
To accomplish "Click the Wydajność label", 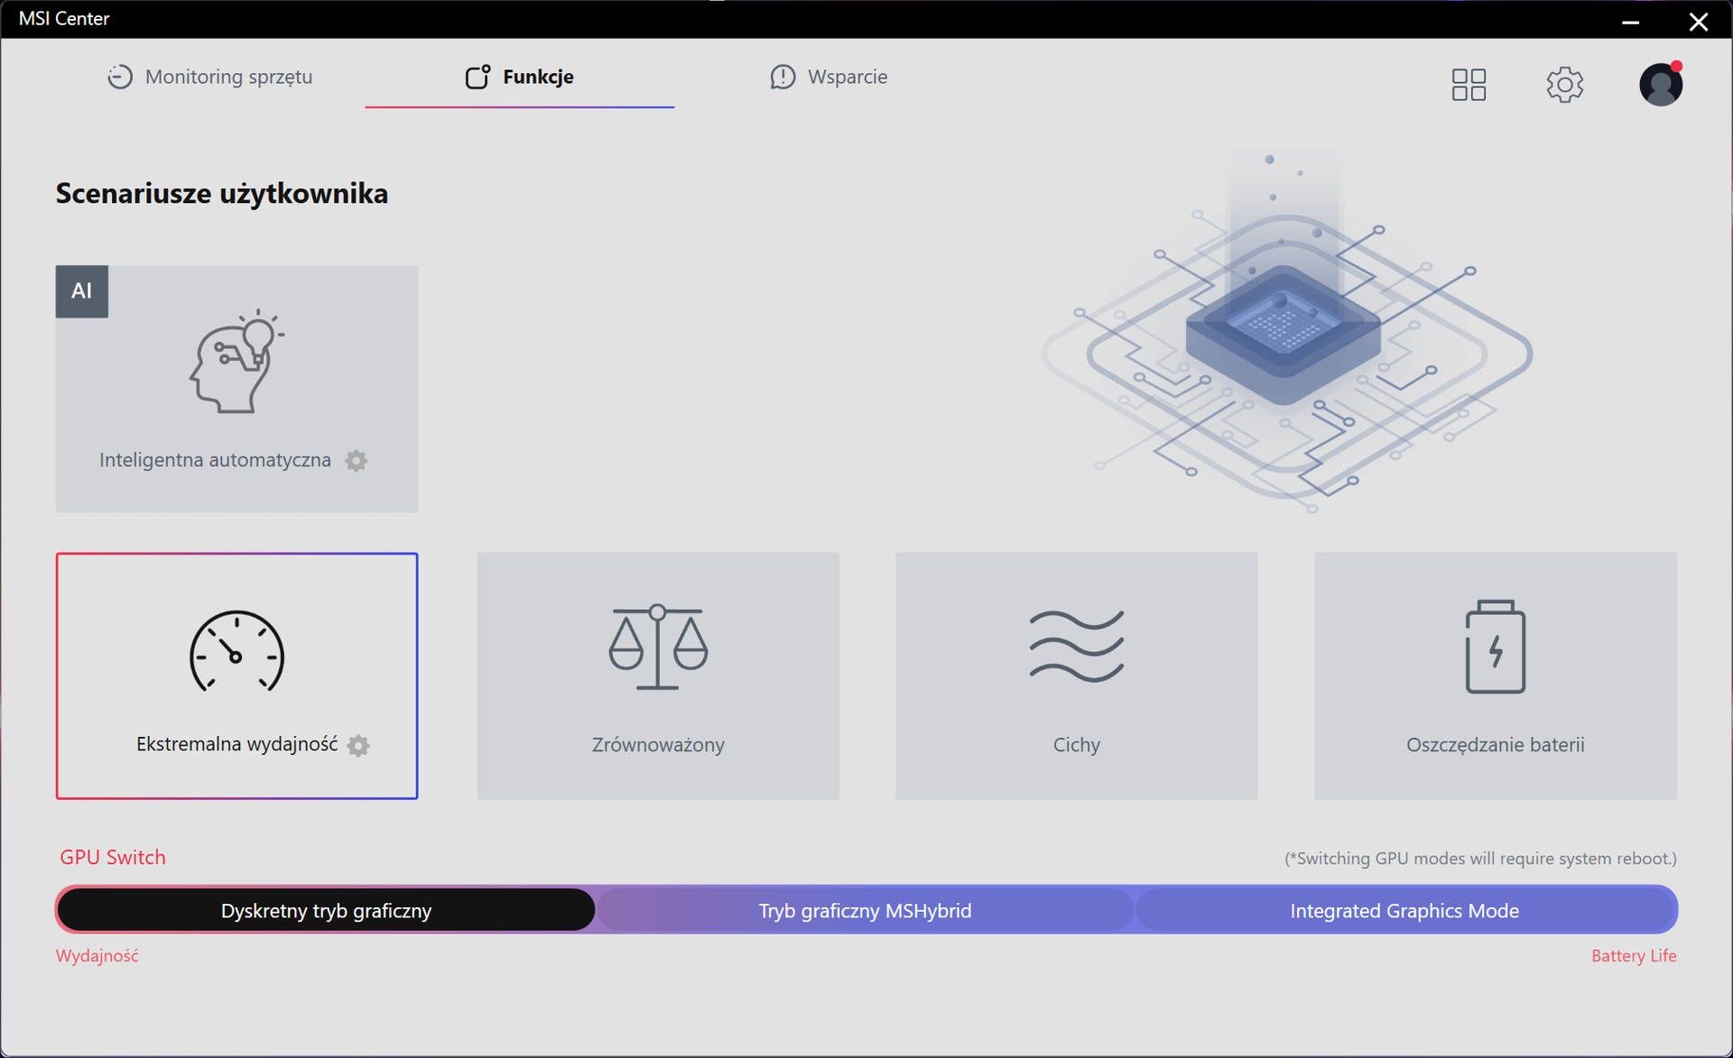I will pyautogui.click(x=97, y=956).
